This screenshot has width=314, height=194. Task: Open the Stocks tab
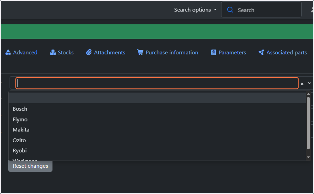click(x=62, y=52)
